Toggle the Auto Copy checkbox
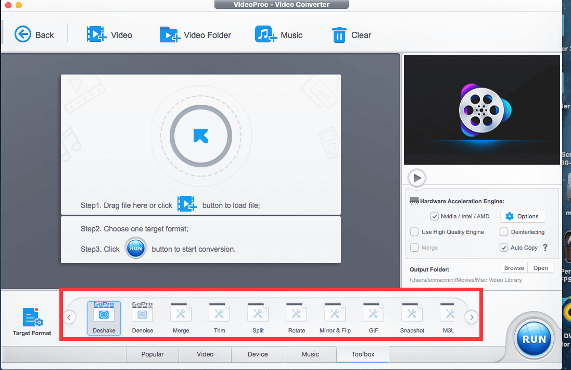Screen dimensions: 571x370 click(x=504, y=248)
